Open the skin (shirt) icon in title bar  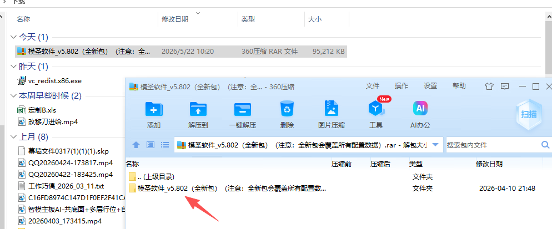tap(489, 86)
